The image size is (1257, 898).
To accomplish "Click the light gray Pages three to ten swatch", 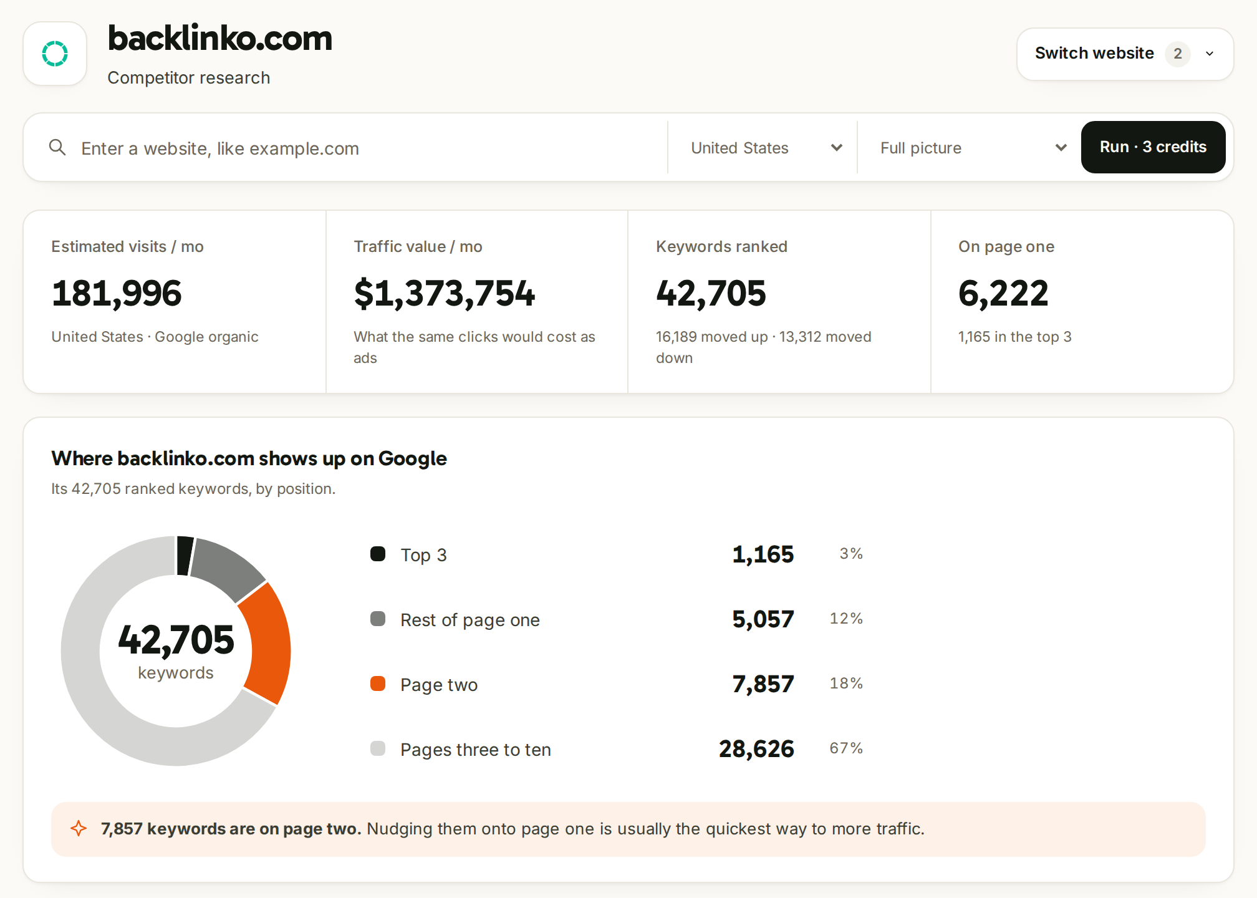I will pos(378,748).
